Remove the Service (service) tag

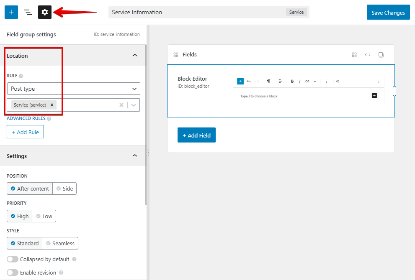[x=52, y=105]
